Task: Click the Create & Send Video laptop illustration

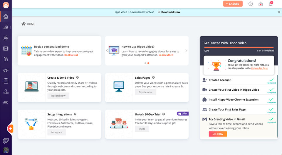Action: pyautogui.click(x=31, y=87)
